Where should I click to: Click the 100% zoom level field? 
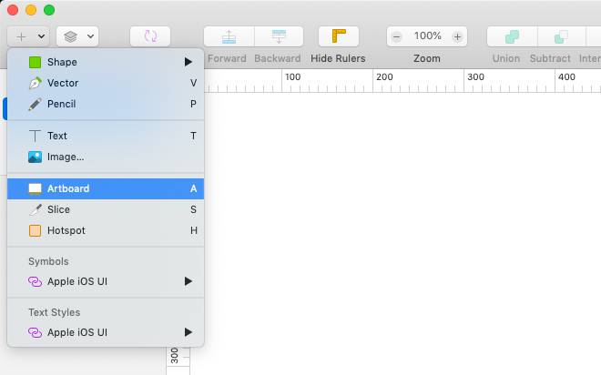tap(427, 36)
